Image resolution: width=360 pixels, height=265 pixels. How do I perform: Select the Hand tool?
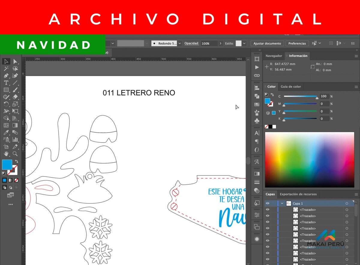pyautogui.click(x=6, y=154)
